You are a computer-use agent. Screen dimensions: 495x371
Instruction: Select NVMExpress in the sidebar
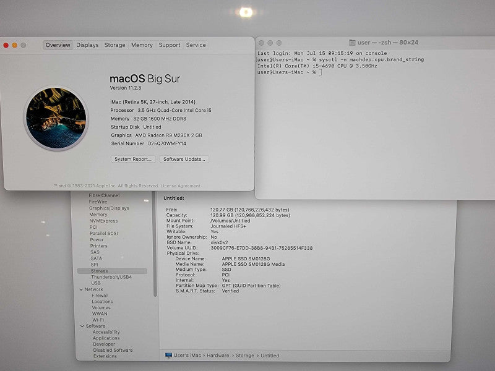[x=103, y=221]
